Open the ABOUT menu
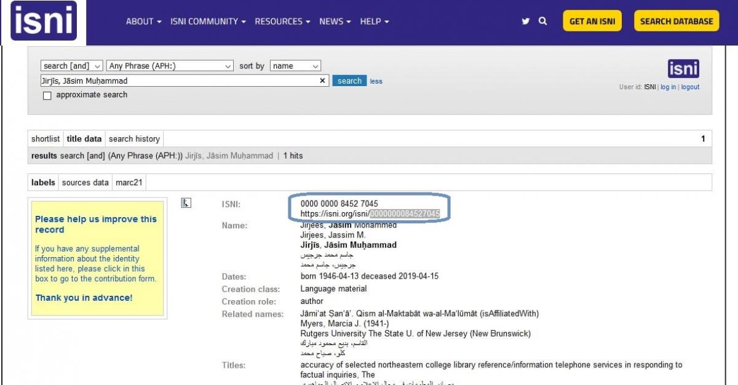Screen dimensions: 738x385 point(143,22)
